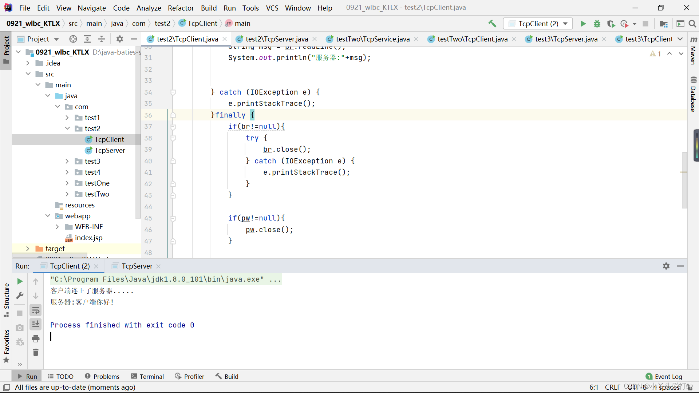
Task: Switch to testTwo\TcpService.java tab
Action: pos(372,39)
